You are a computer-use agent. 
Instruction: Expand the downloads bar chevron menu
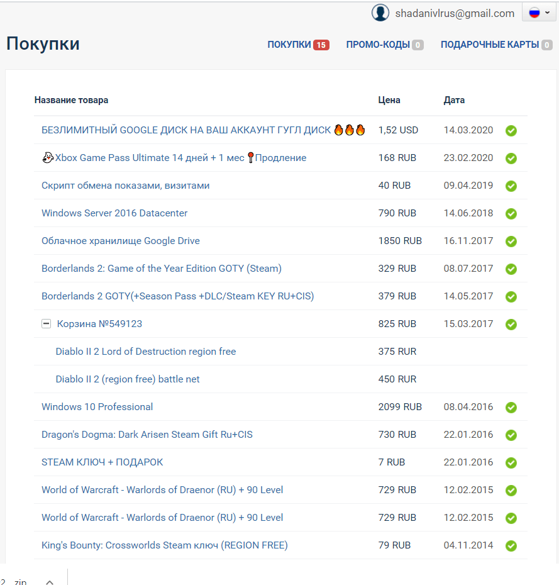pyautogui.click(x=50, y=582)
